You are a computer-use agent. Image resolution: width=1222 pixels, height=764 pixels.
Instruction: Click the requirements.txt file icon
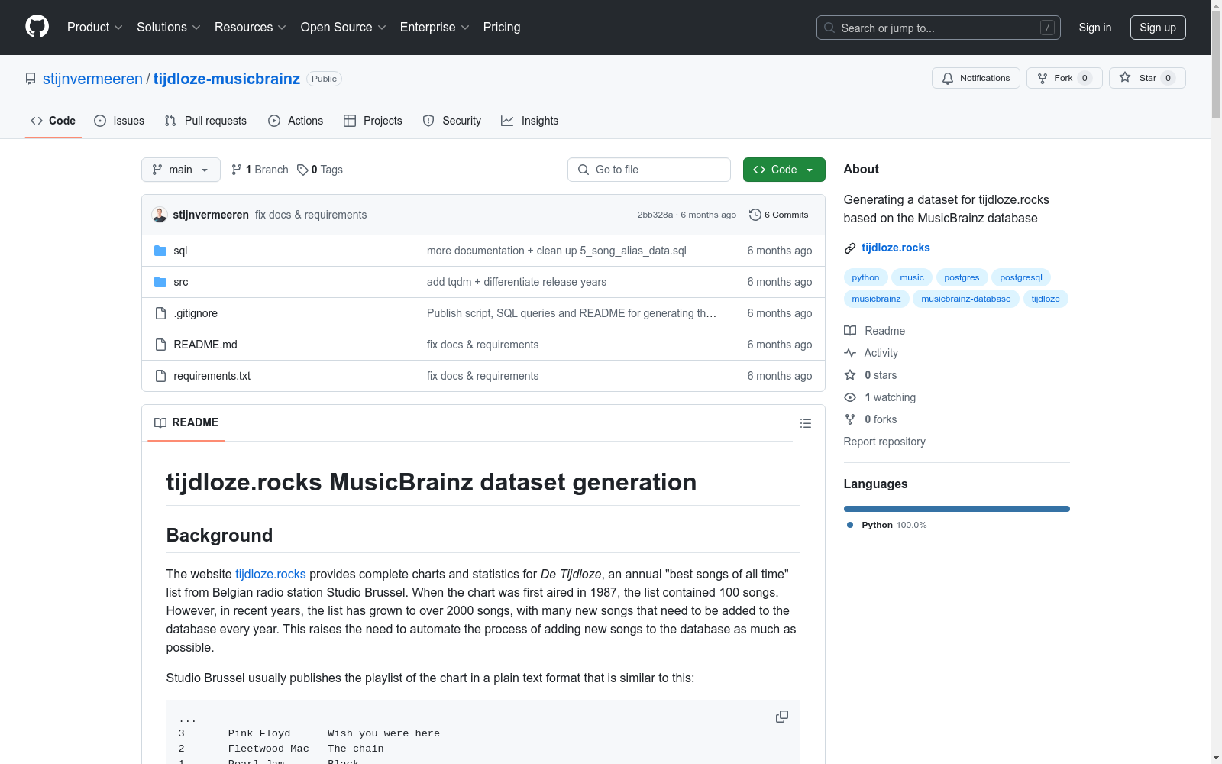point(160,376)
